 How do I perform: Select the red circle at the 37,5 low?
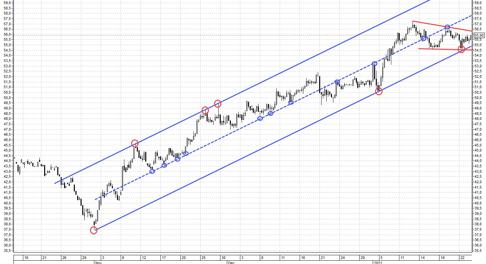point(94,230)
